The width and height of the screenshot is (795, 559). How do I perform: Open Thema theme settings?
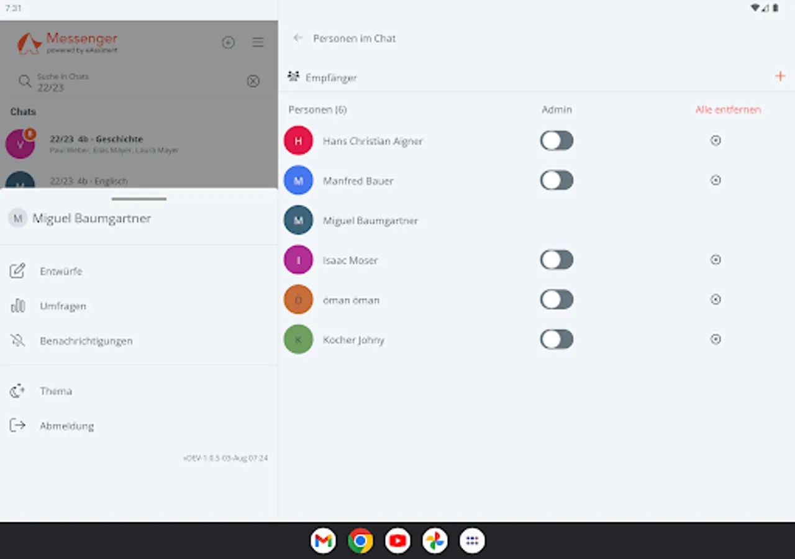coord(139,391)
